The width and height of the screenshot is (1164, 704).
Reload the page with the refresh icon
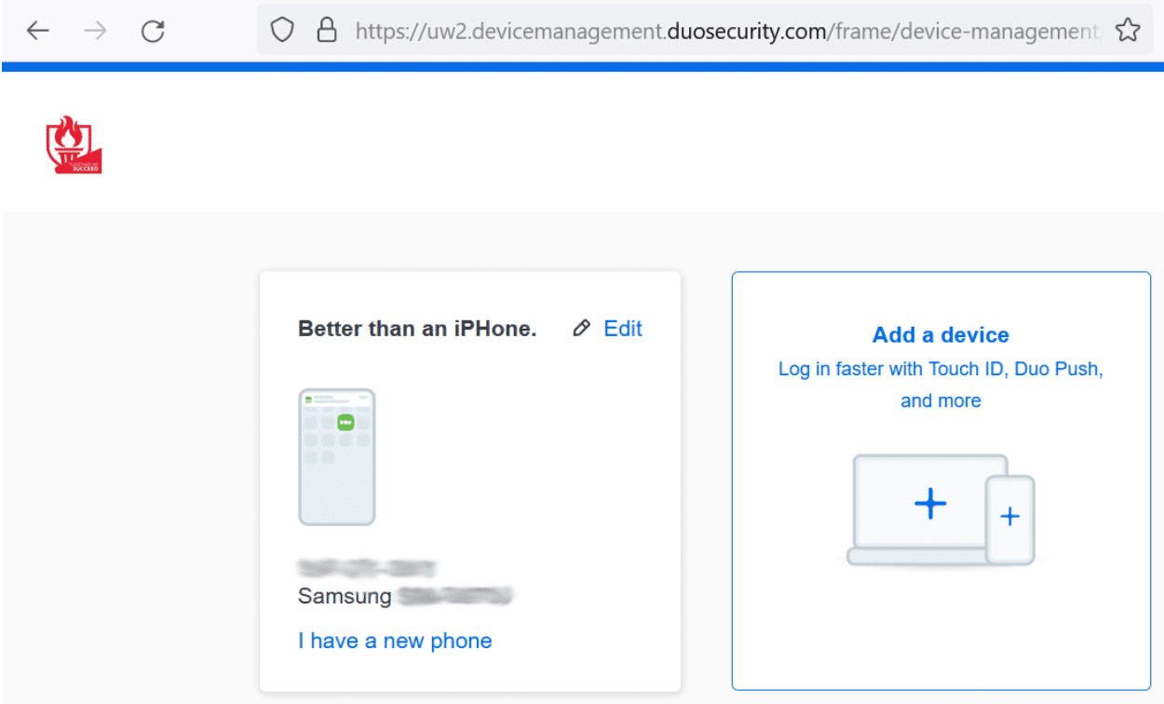point(152,31)
